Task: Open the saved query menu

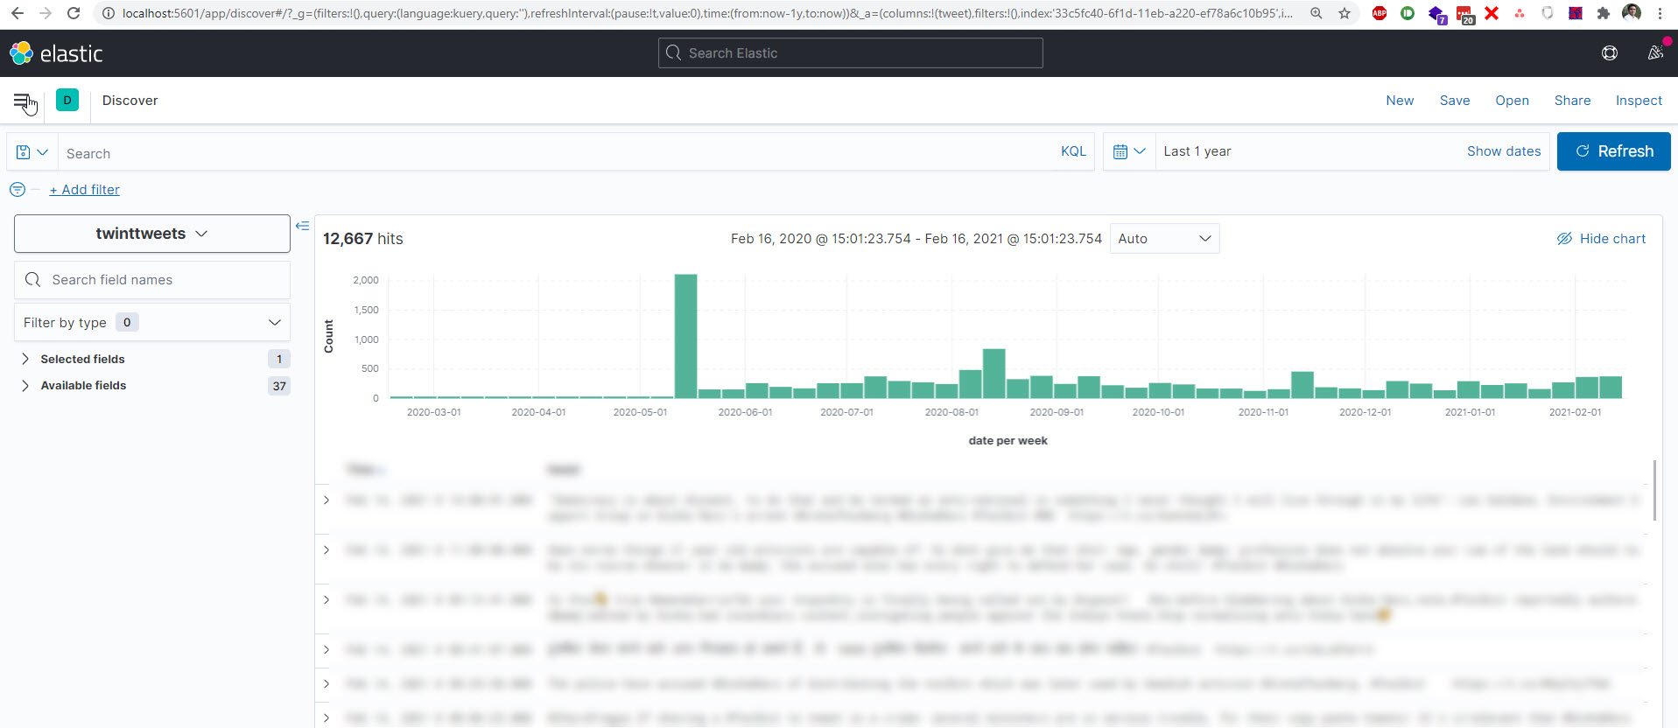Action: (x=32, y=152)
